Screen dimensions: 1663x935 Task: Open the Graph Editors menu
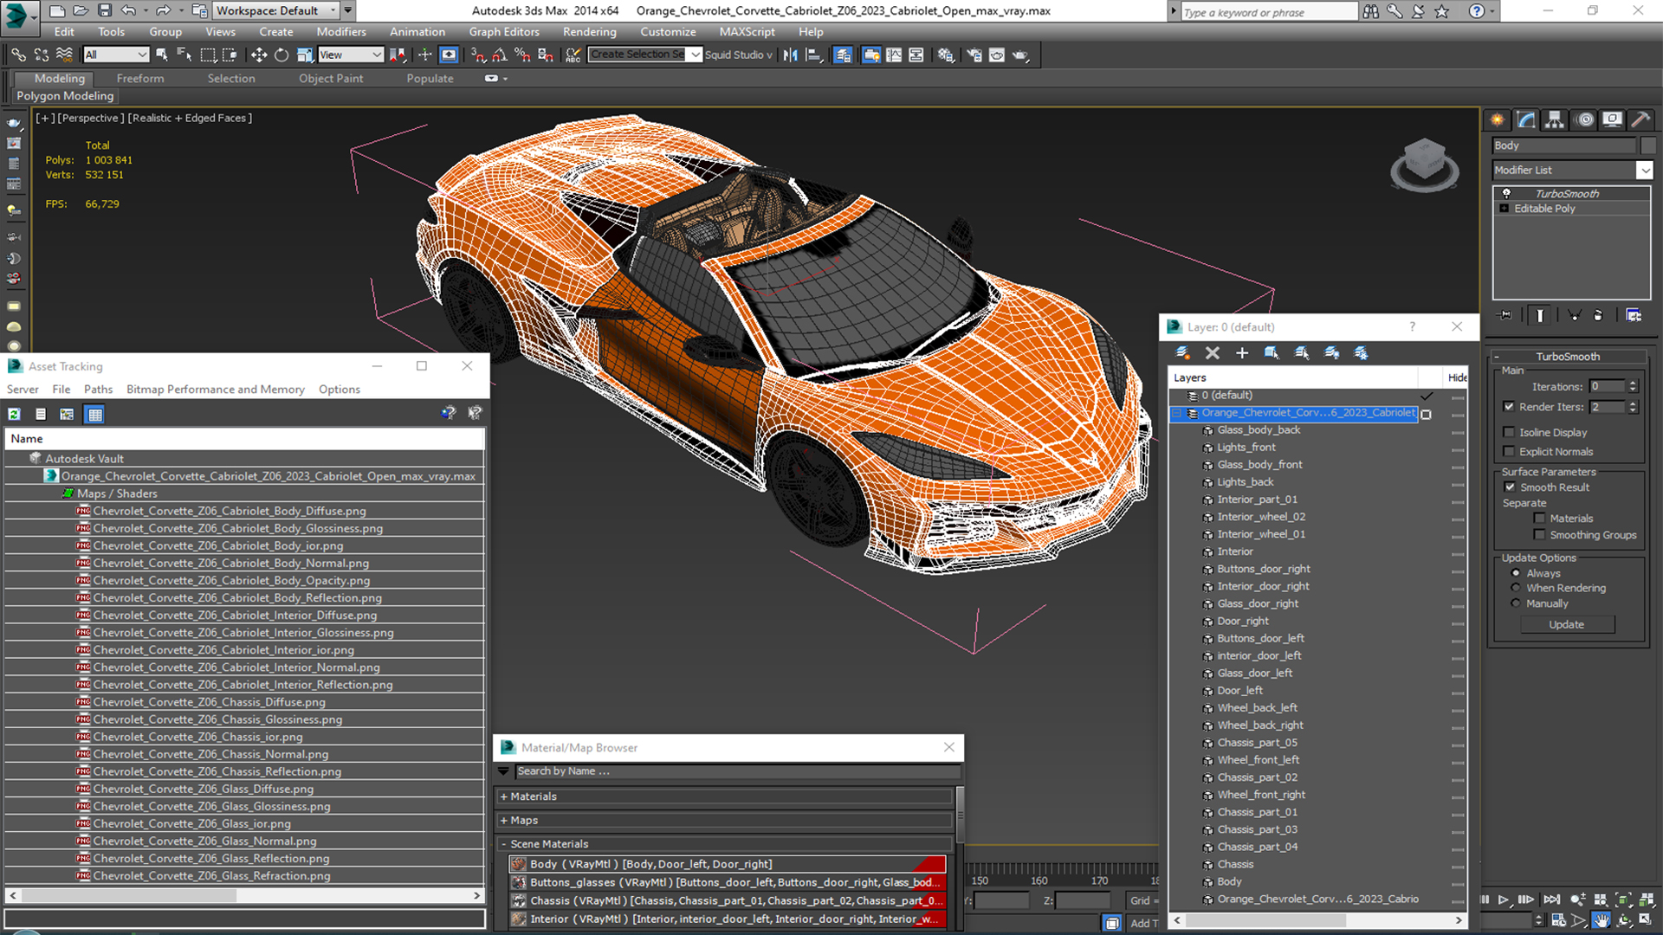click(x=504, y=32)
